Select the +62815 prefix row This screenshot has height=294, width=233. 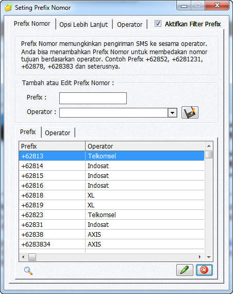[111, 175]
